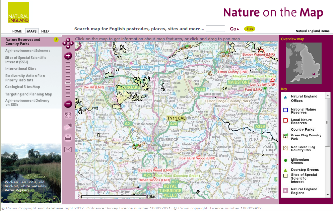333x211 pixels.
Task: Pan the map south with down arrow
Action: [68, 47]
